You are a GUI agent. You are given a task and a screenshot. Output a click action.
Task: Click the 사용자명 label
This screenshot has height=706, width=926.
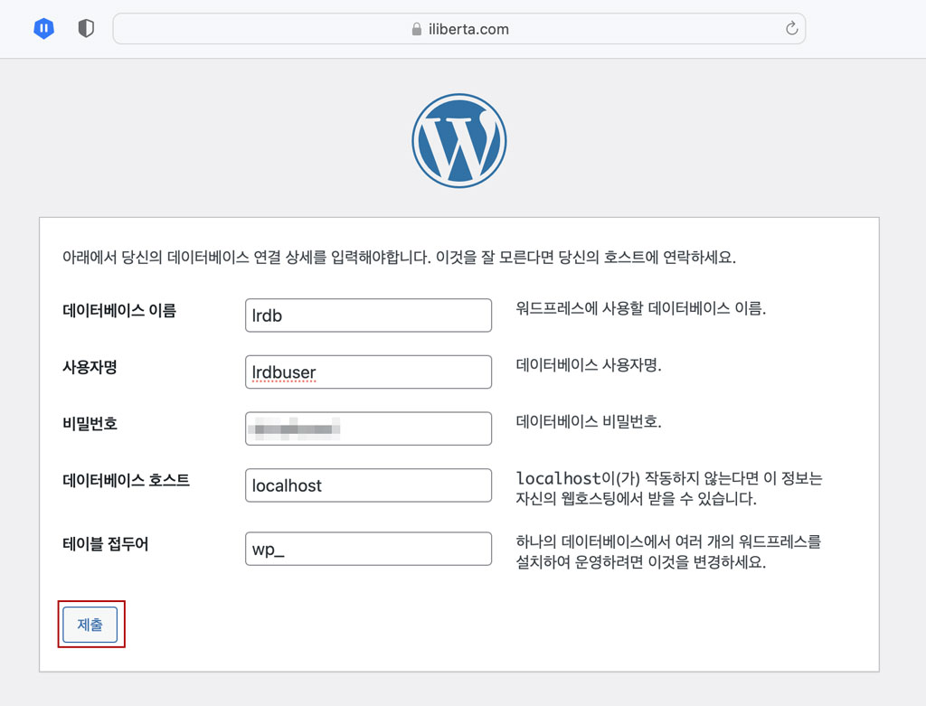90,367
